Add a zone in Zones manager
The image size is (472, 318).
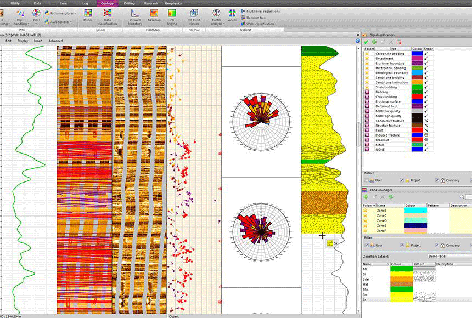coord(366,197)
